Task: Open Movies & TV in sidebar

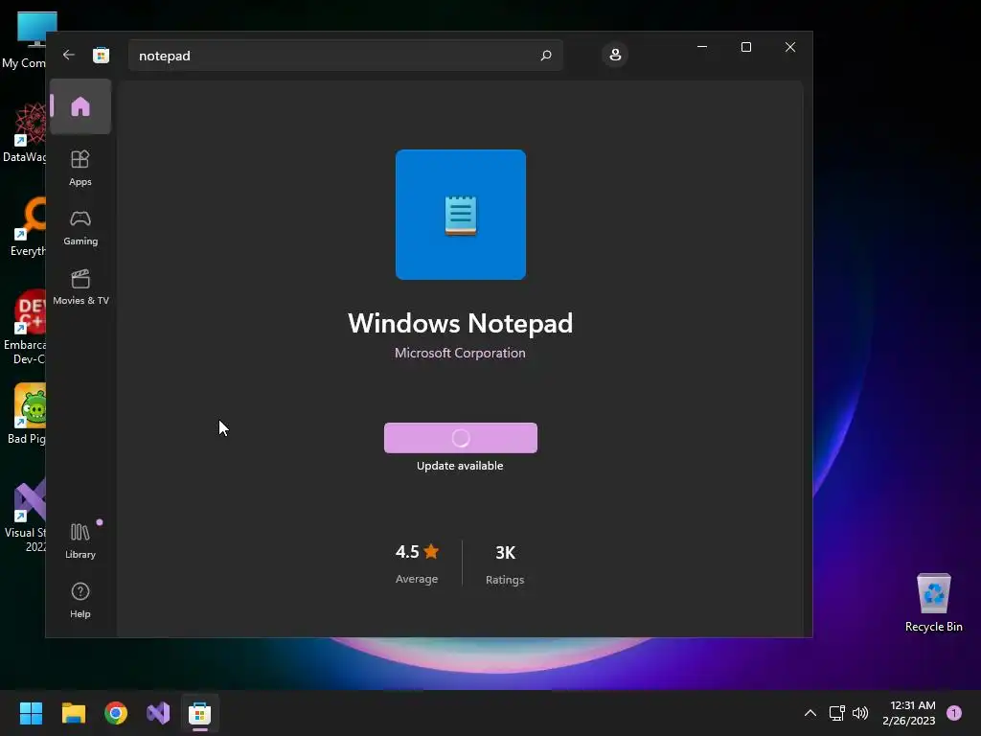Action: pyautogui.click(x=80, y=287)
